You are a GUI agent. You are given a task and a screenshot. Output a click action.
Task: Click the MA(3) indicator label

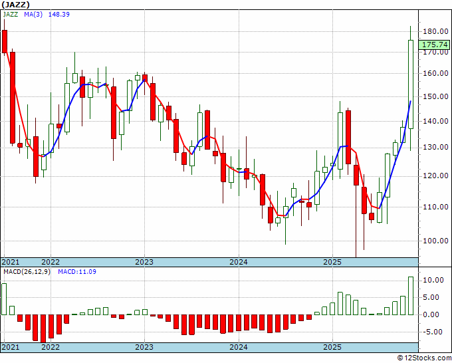[33, 15]
